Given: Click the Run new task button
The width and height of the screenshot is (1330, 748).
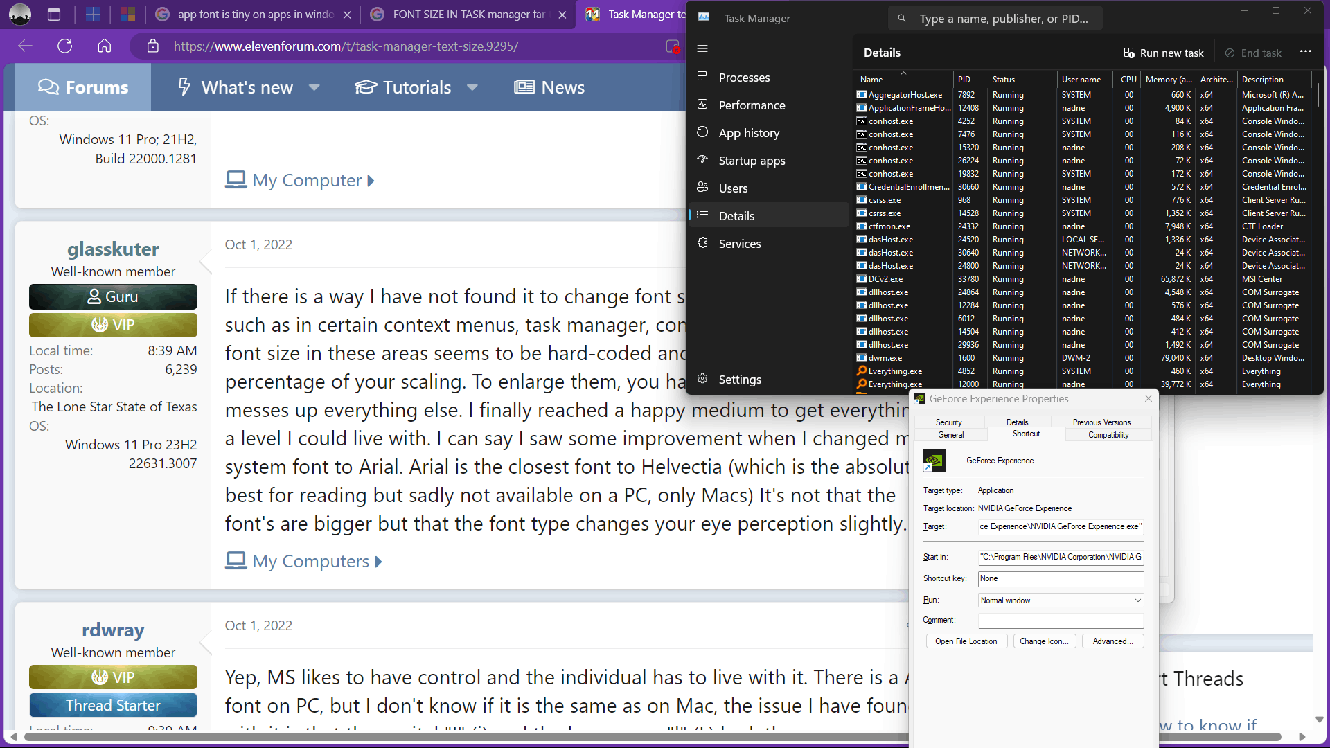Looking at the screenshot, I should [x=1164, y=53].
